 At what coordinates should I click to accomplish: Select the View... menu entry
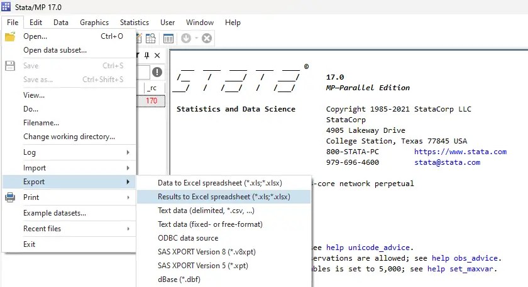[69, 95]
